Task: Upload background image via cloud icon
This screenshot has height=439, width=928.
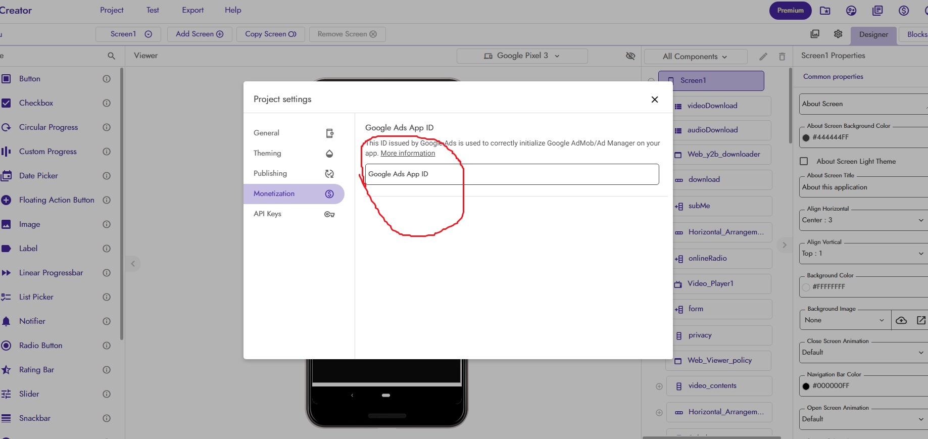Action: click(x=901, y=320)
